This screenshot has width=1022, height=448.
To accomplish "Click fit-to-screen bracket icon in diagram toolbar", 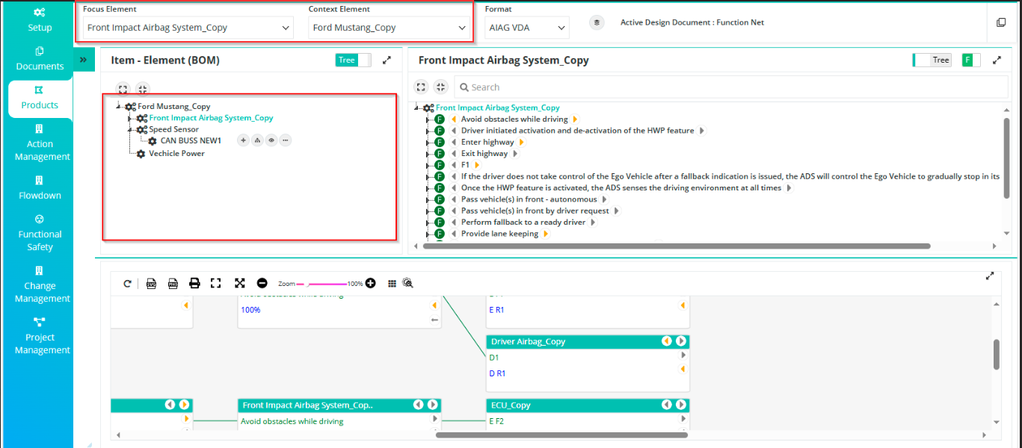I will tap(216, 284).
